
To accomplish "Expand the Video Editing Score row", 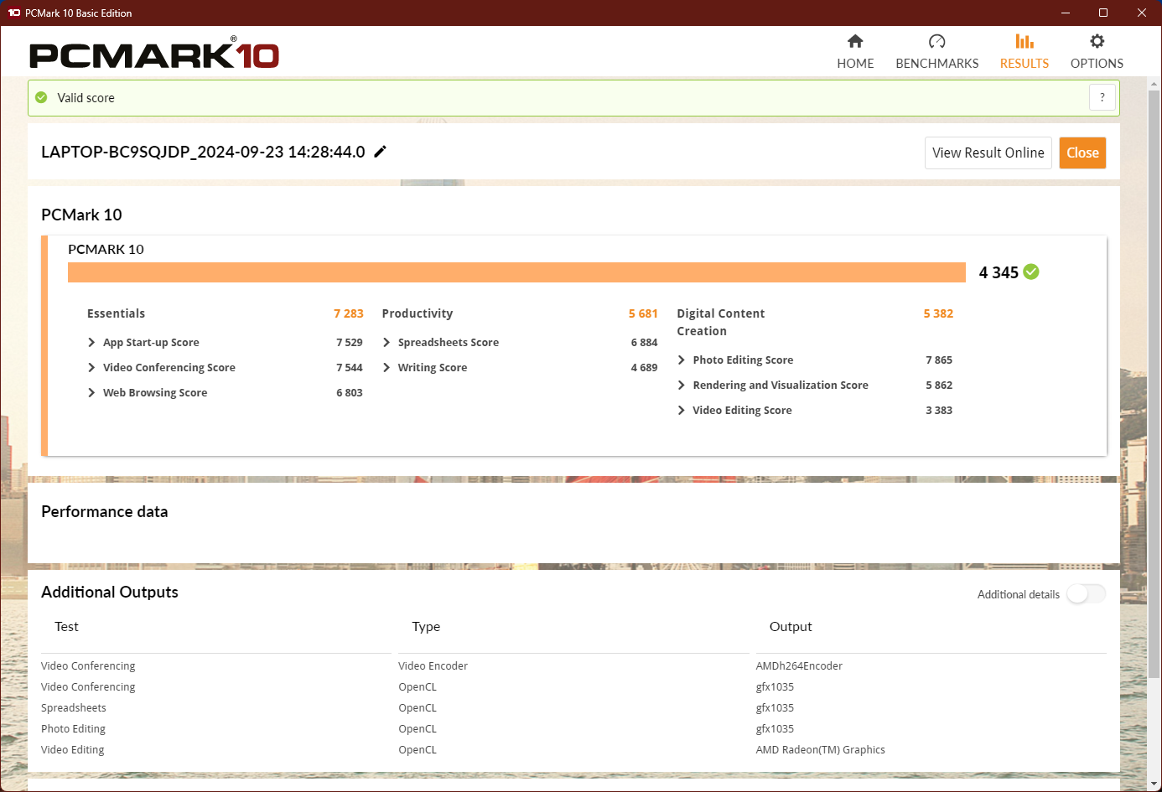I will (x=682, y=411).
